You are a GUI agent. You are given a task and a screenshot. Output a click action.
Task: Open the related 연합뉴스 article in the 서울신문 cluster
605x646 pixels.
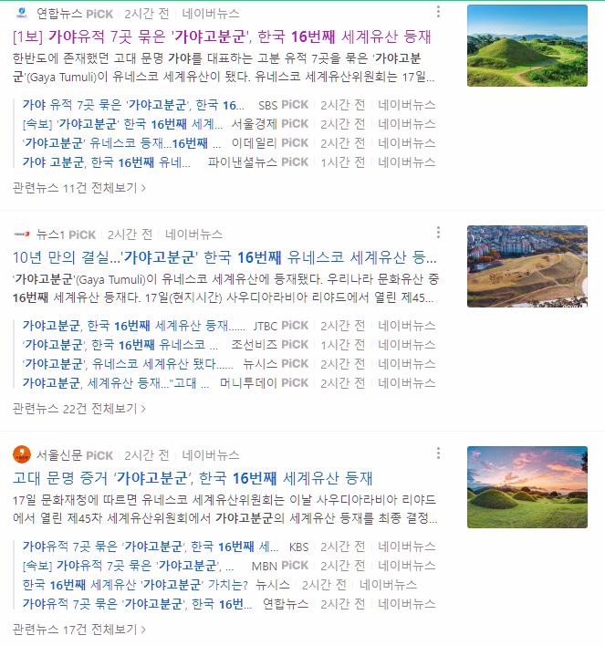coord(137,604)
